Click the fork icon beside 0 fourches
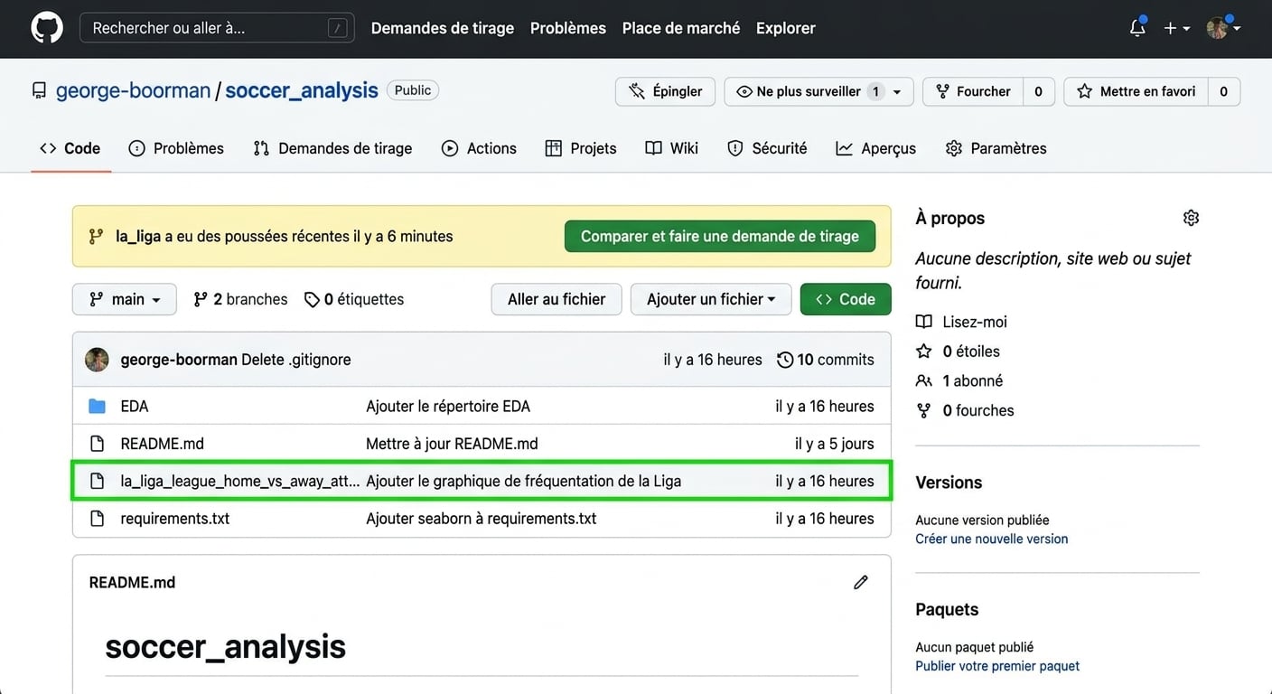The height and width of the screenshot is (694, 1272). click(923, 410)
